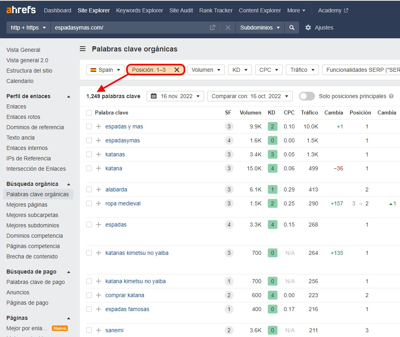400x337 pixels.
Task: Expand row plus icon for alabarda
Action: pos(99,189)
